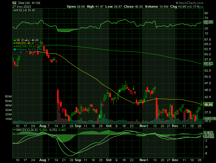Click the volume bars icon in the legend
The image size is (216, 163).
[15, 50]
